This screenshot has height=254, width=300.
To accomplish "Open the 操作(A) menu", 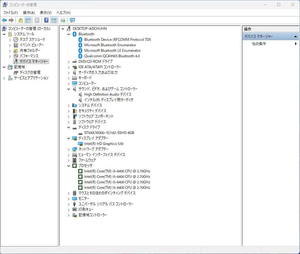I will (x=29, y=12).
